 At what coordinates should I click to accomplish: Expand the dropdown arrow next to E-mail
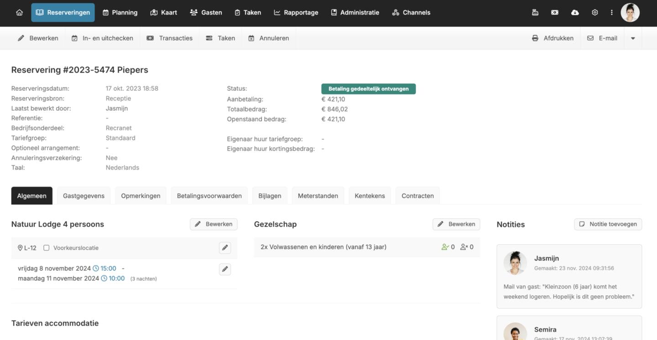coord(633,38)
